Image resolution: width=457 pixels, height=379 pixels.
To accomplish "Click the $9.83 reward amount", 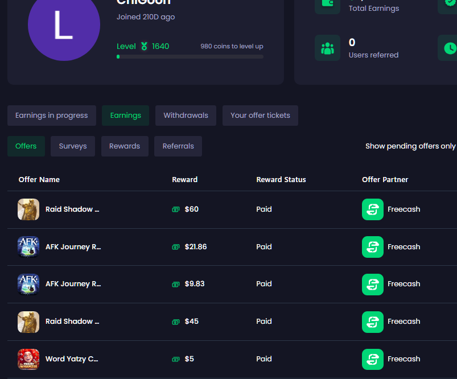I will click(x=195, y=284).
